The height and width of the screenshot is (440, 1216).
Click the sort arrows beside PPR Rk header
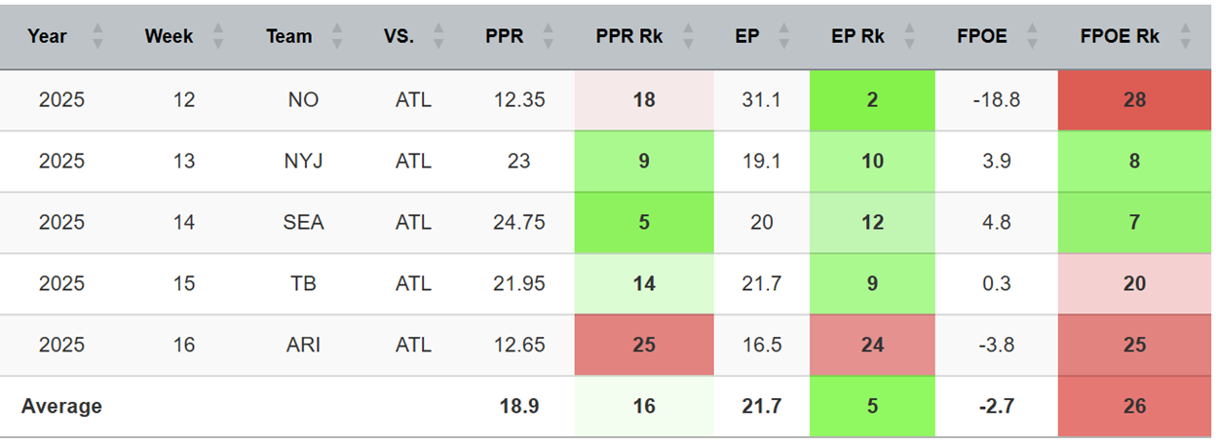point(688,37)
